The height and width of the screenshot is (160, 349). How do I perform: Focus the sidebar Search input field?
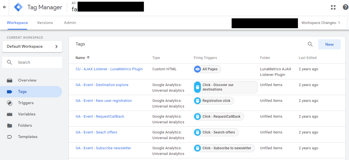(x=32, y=62)
